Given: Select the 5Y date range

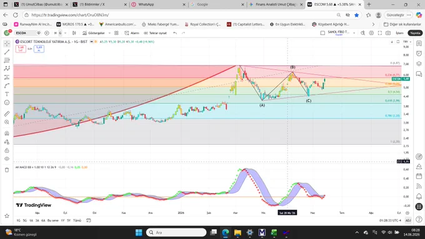Looking at the screenshot, I should (69, 221).
